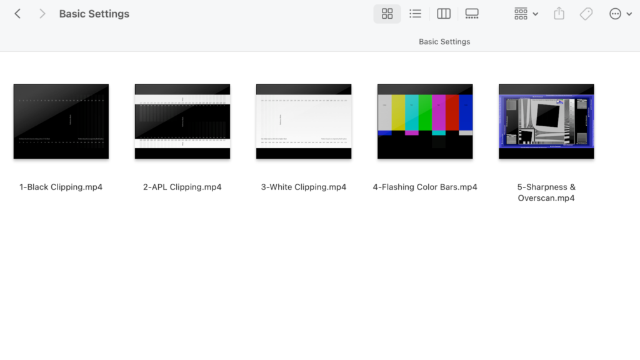
Task: Open the More actions ellipsis menu
Action: pyautogui.click(x=621, y=14)
